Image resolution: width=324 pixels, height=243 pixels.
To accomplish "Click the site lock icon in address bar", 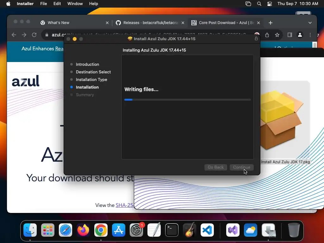I will pos(47,35).
